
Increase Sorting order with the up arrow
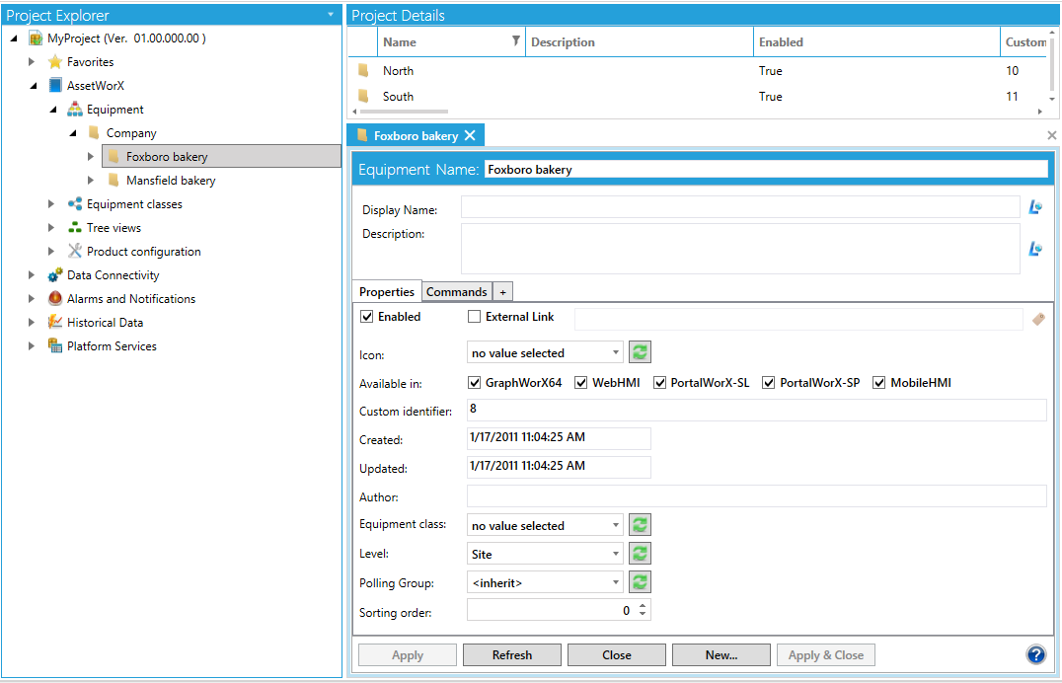click(x=644, y=606)
